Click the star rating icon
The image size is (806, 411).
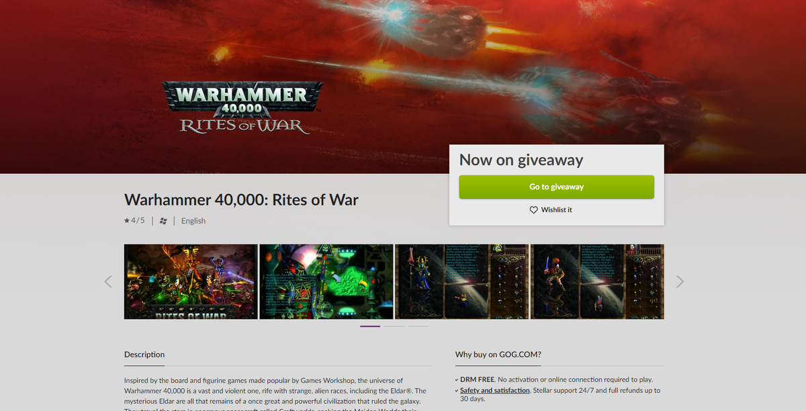(127, 220)
